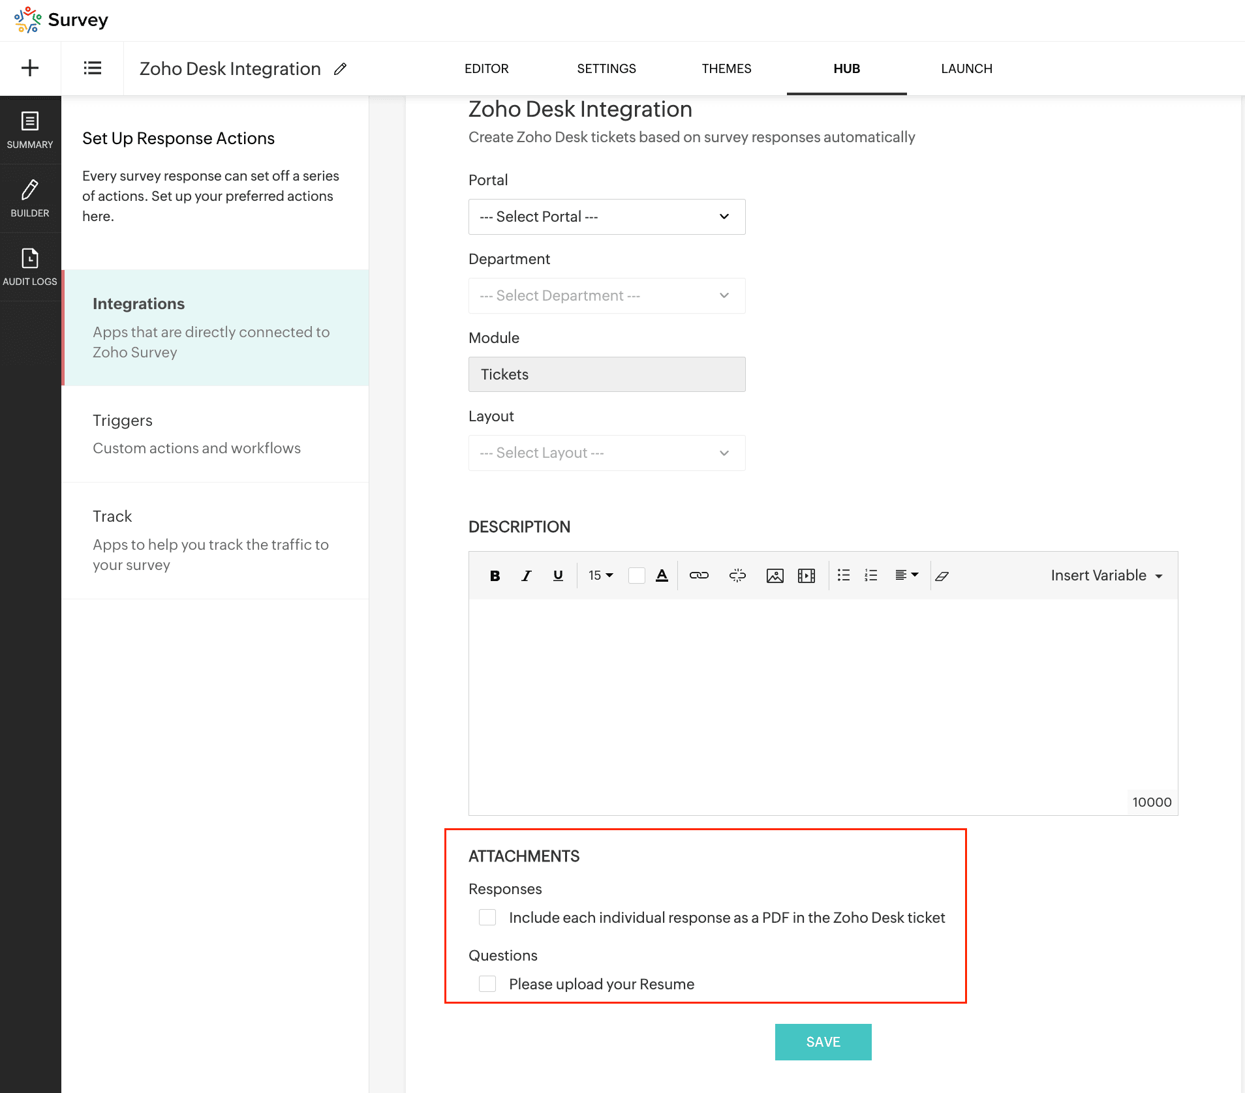This screenshot has height=1093, width=1245.
Task: Open the Builder sidebar section
Action: tap(30, 198)
